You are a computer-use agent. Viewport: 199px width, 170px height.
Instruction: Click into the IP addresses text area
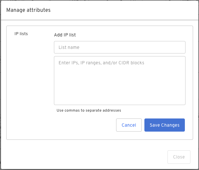(119, 80)
